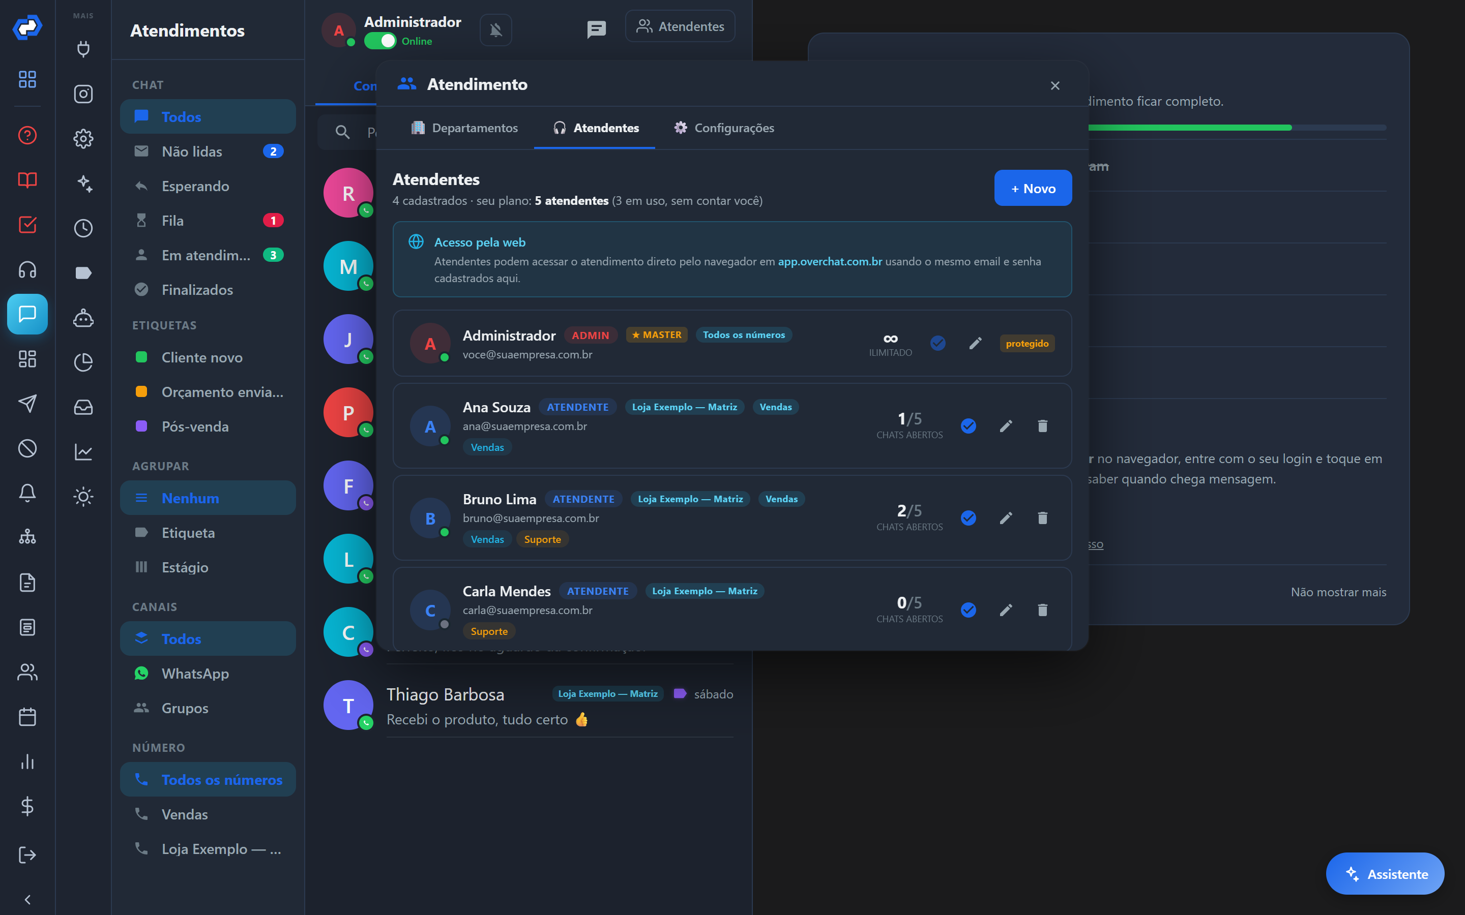Switch to the Configurações tab

click(x=724, y=128)
